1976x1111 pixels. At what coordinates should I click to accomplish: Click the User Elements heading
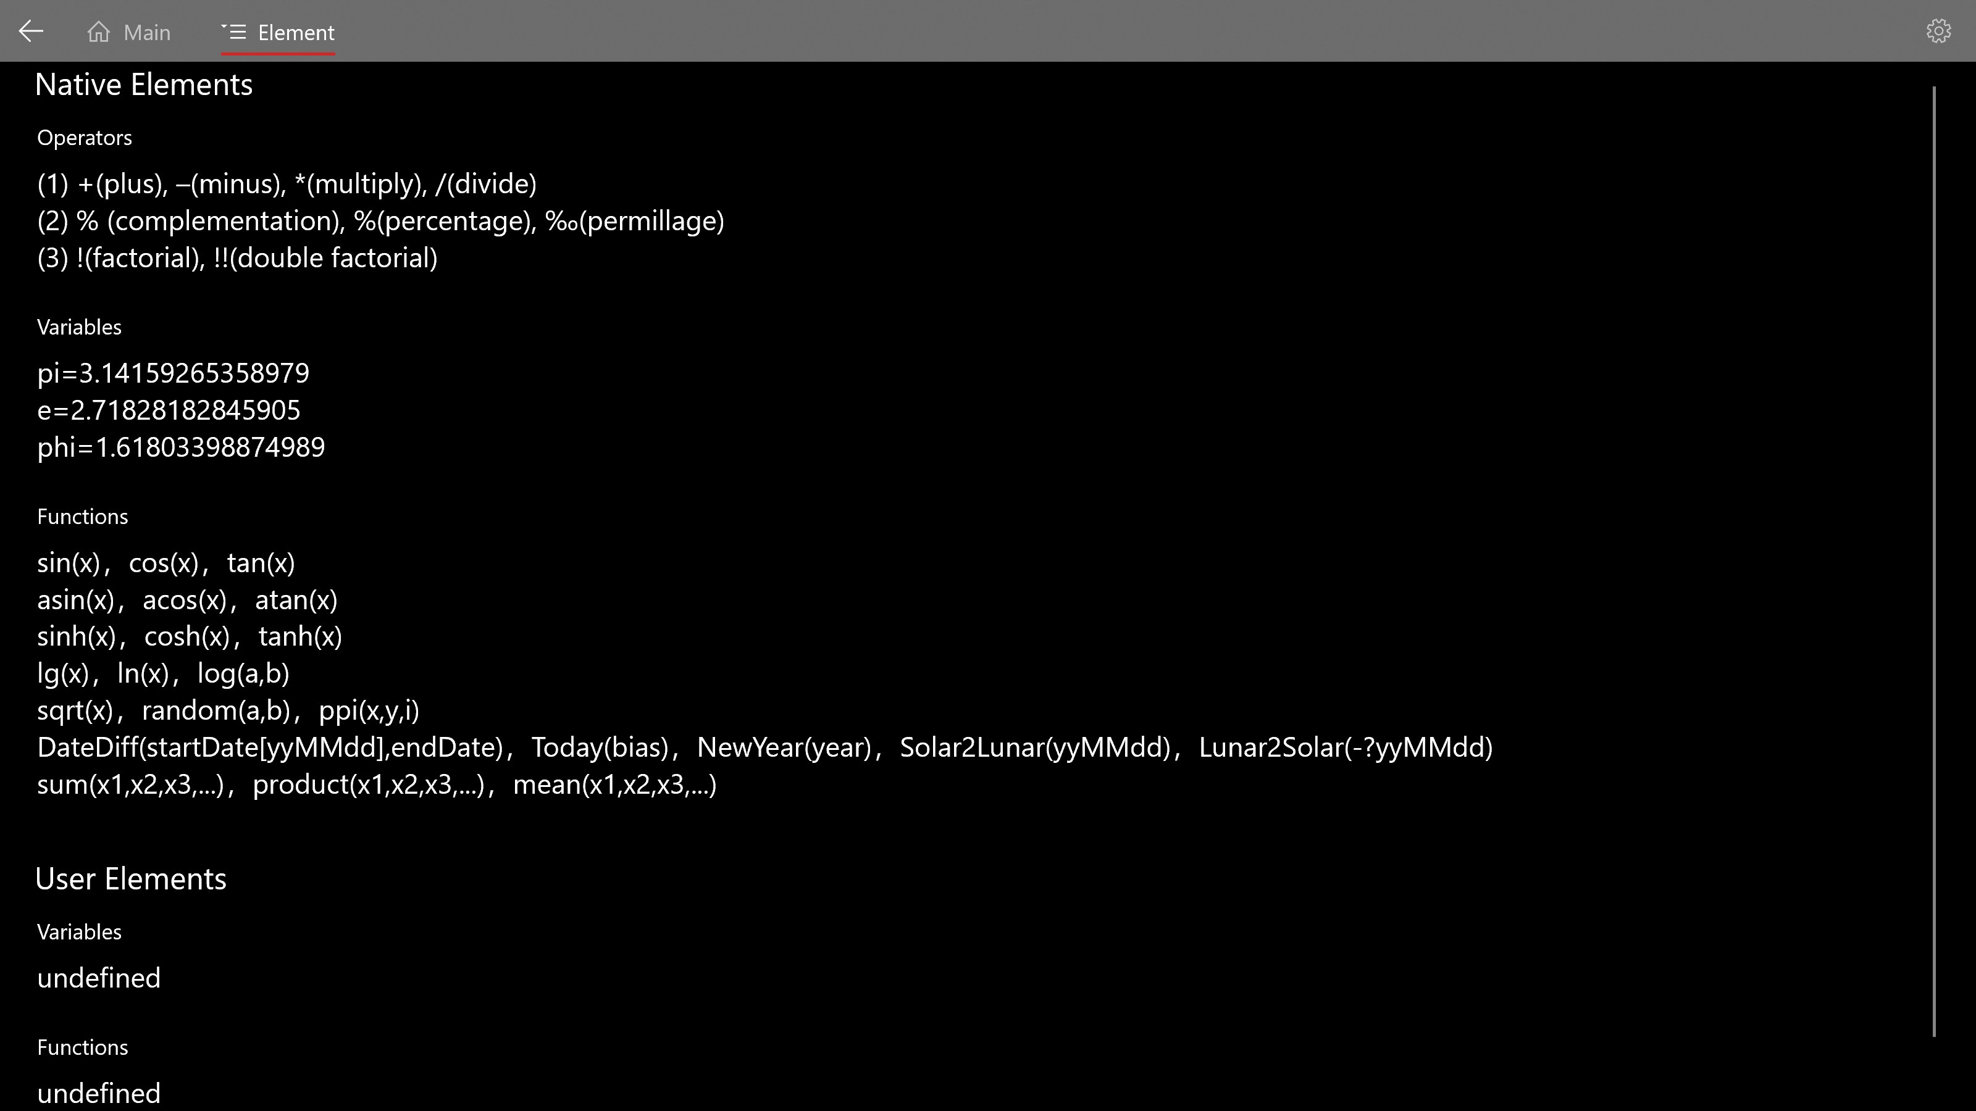pos(130,879)
